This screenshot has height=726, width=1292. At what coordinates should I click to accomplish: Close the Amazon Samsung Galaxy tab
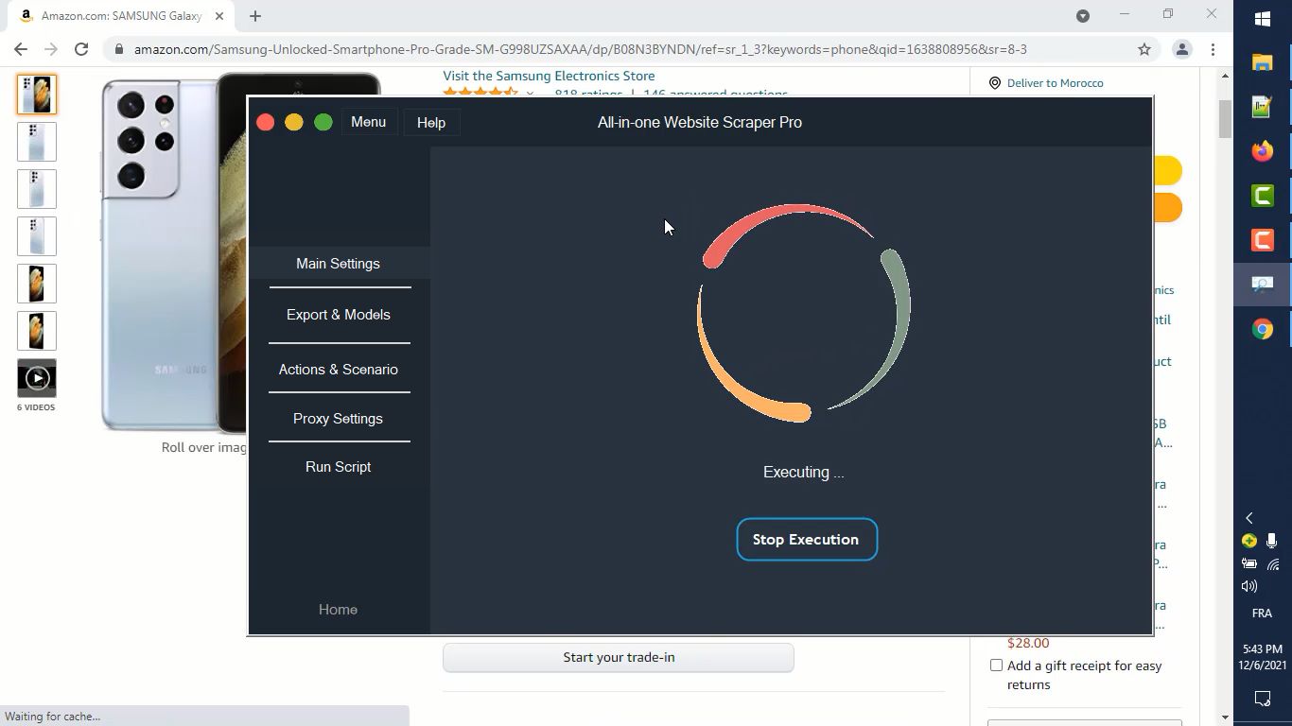219,16
